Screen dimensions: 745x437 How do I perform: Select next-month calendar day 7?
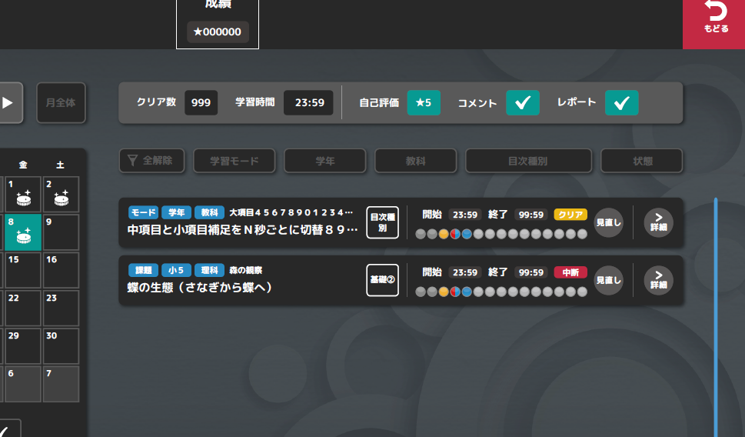click(x=61, y=384)
